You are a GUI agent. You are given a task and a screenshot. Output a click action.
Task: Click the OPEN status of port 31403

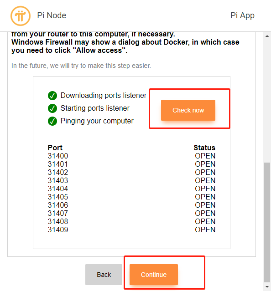[205, 181]
